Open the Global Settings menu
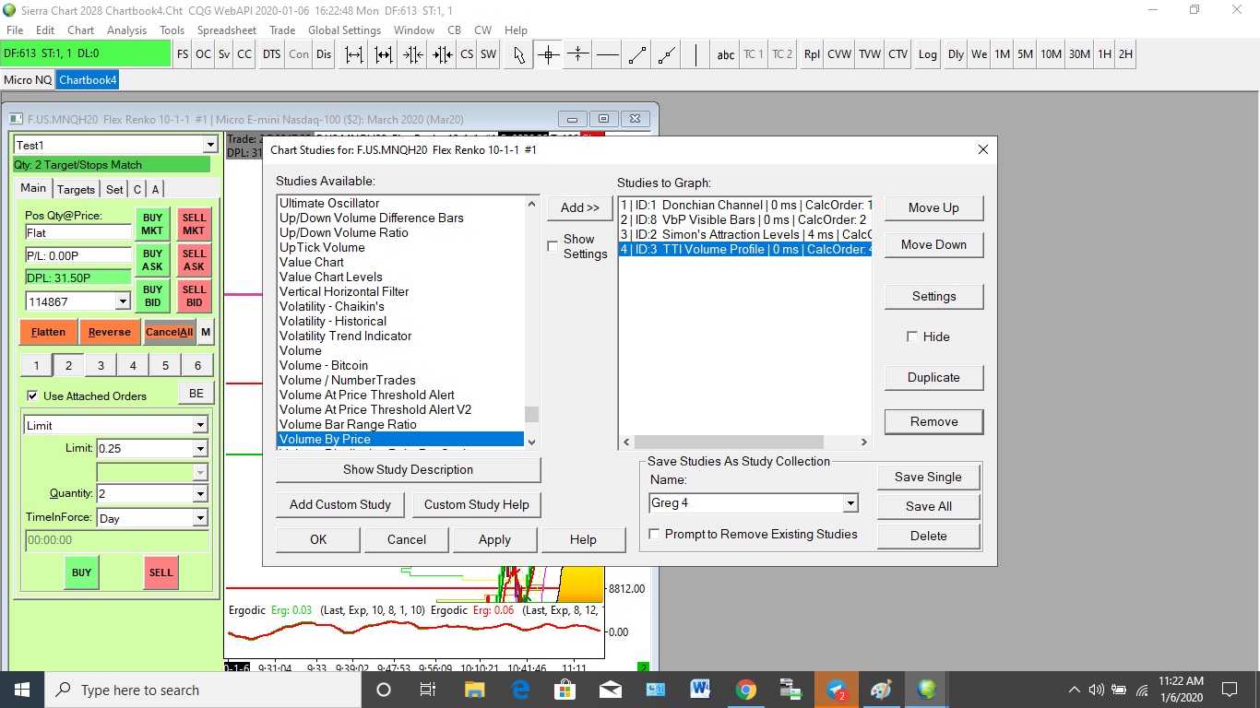Image resolution: width=1260 pixels, height=708 pixels. tap(344, 29)
